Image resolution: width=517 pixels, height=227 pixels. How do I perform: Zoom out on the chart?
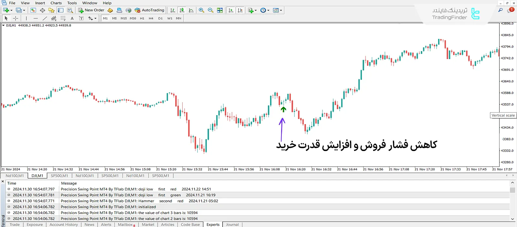tap(211, 10)
